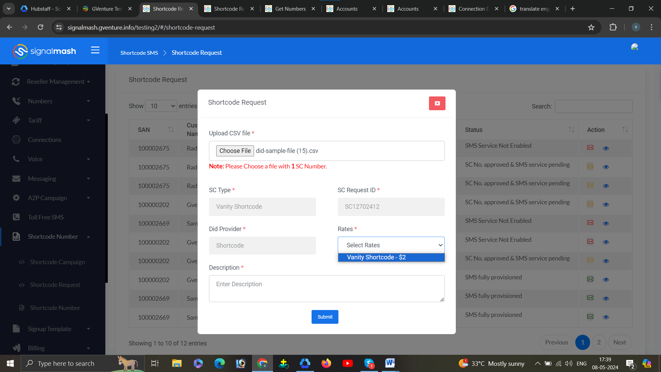The height and width of the screenshot is (372, 661).
Task: View details eye icon in second row
Action: [x=606, y=167]
